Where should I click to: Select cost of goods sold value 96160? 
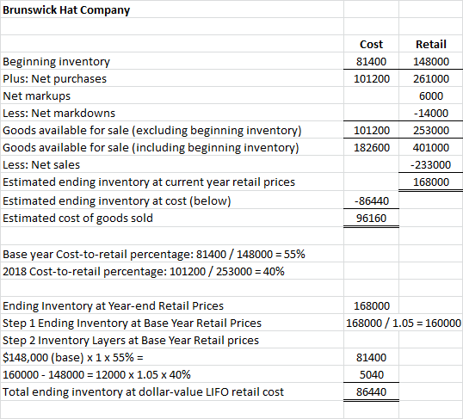coord(371,219)
